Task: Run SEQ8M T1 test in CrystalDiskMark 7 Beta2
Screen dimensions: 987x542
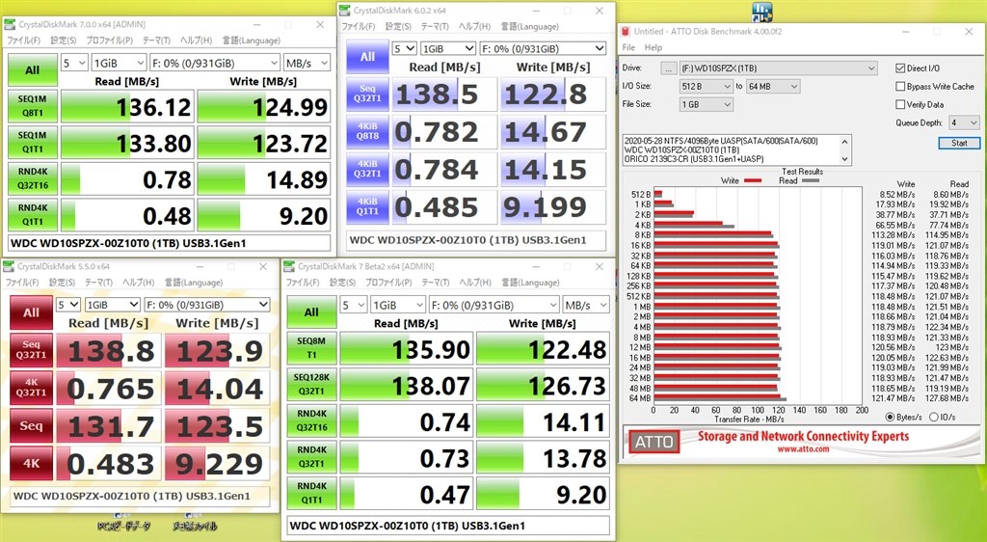Action: (311, 349)
